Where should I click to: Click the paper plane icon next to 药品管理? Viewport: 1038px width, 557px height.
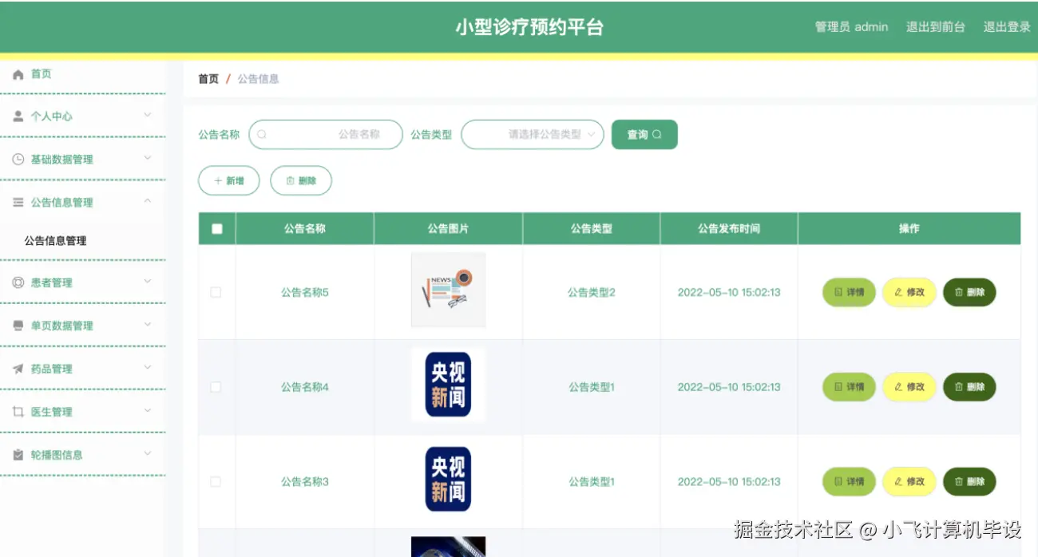18,369
